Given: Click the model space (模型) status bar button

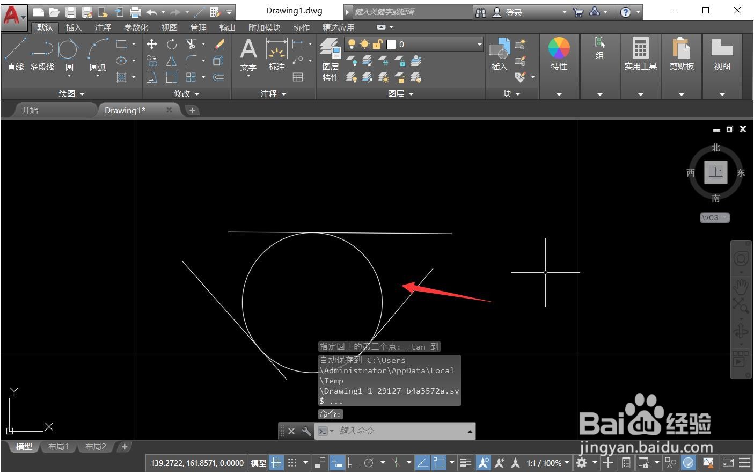Looking at the screenshot, I should pos(258,462).
